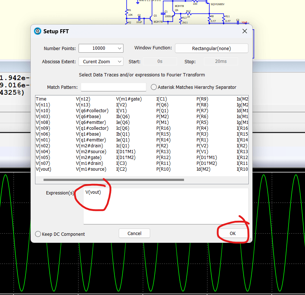Click the Vout label in schematic
Screen dimensions: 305x295
(x=244, y=22)
